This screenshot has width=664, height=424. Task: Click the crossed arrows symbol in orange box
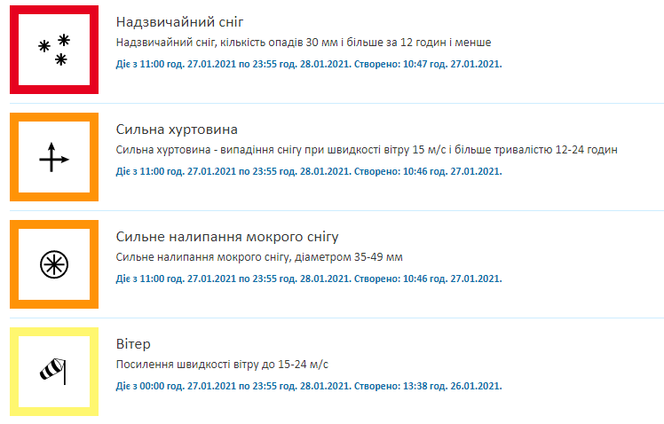[54, 157]
